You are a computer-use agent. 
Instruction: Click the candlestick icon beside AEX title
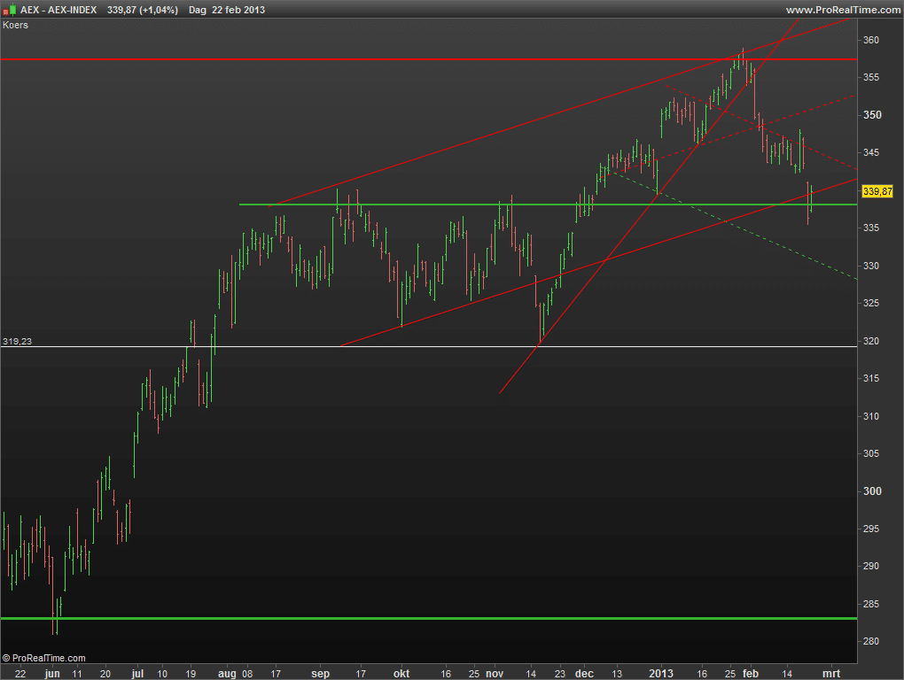[x=10, y=10]
